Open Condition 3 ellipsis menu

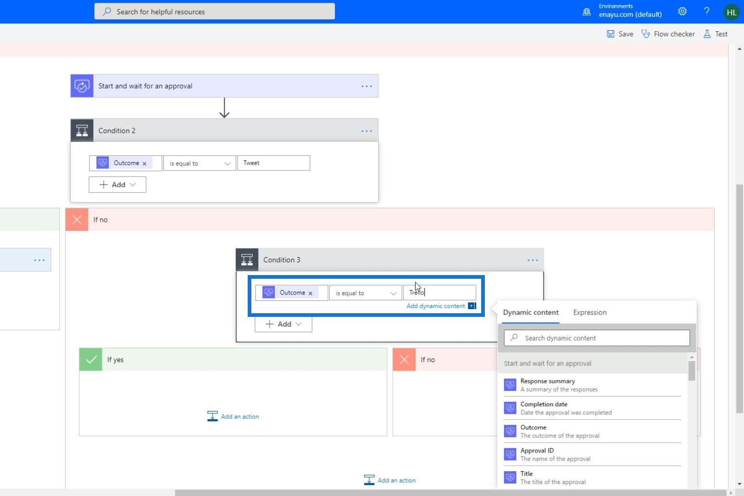pos(533,260)
